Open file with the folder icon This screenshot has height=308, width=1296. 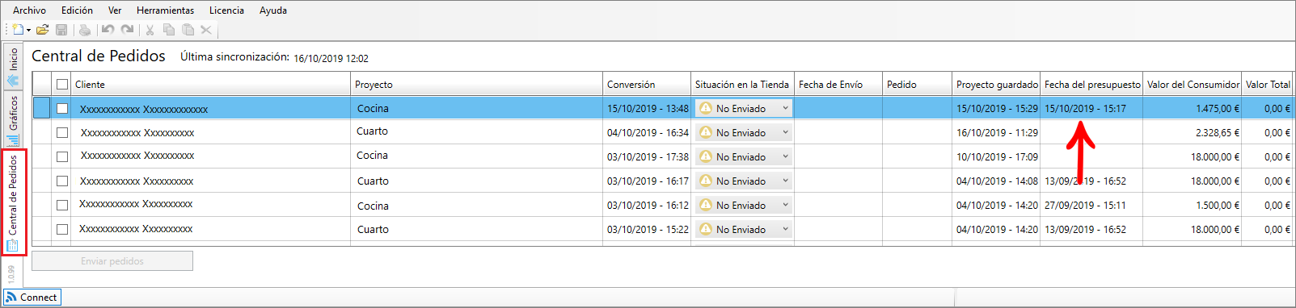[42, 30]
